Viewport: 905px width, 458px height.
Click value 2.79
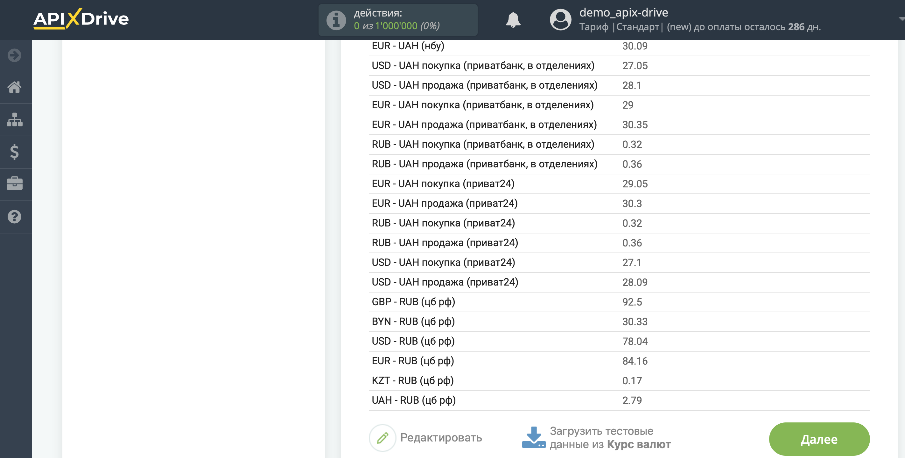pyautogui.click(x=632, y=400)
